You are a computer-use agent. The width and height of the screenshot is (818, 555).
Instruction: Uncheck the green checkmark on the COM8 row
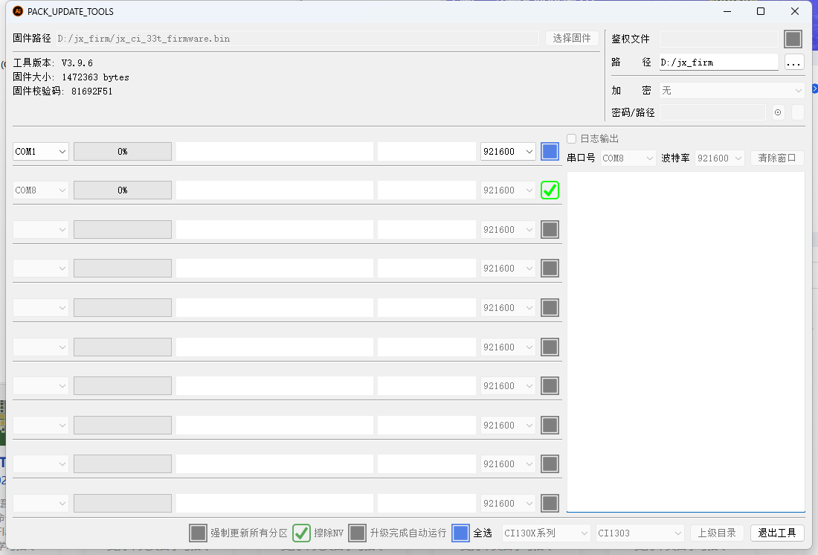pyautogui.click(x=550, y=190)
